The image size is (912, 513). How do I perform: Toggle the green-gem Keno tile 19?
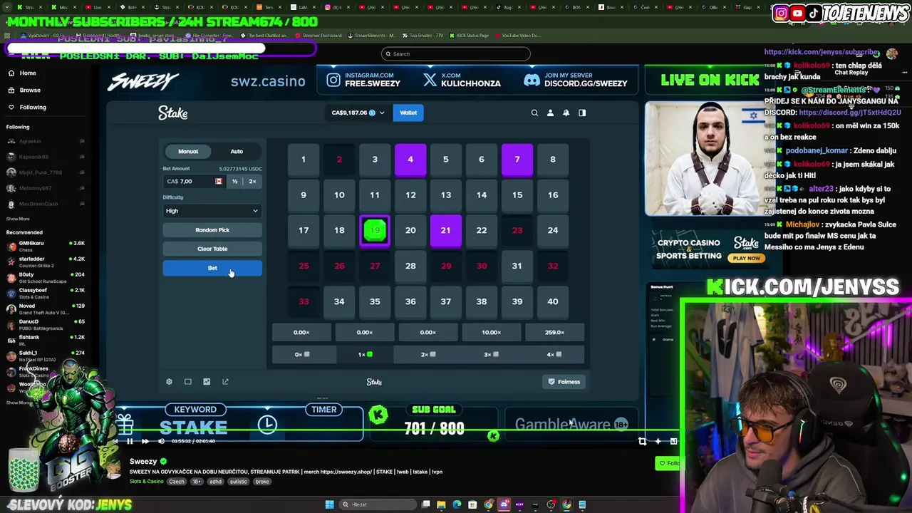[375, 230]
